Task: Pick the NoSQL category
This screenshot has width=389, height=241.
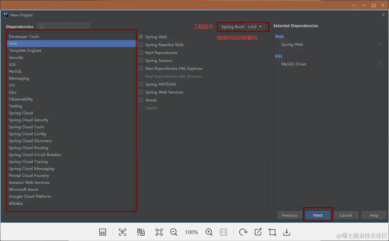Action: pos(71,71)
